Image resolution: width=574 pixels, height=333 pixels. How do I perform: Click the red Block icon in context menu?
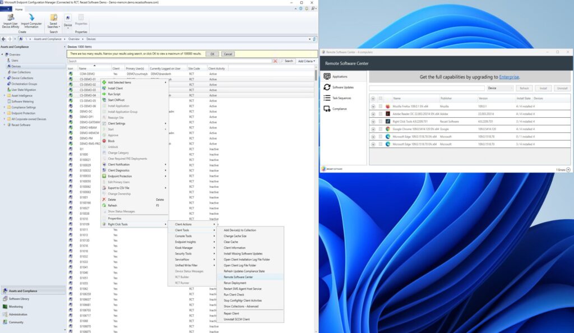(104, 141)
